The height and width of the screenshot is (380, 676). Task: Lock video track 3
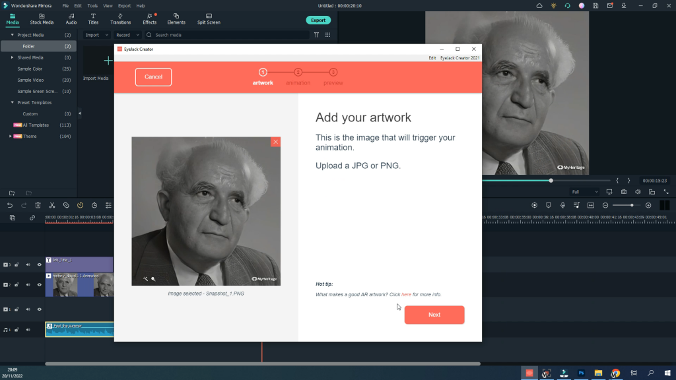tap(17, 265)
